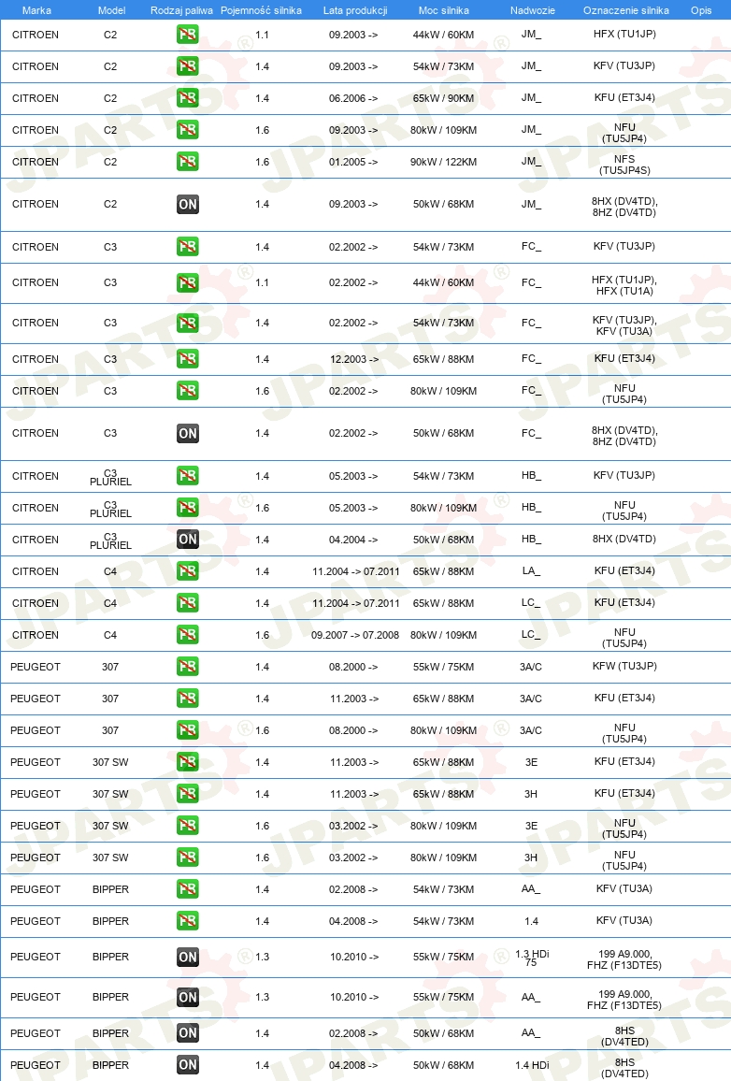Click the petrol icon for Citroen C3 1.6
Image resolution: width=731 pixels, height=1081 pixels.
tap(187, 391)
